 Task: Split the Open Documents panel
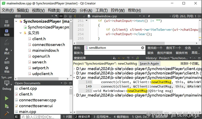click(x=66, y=83)
